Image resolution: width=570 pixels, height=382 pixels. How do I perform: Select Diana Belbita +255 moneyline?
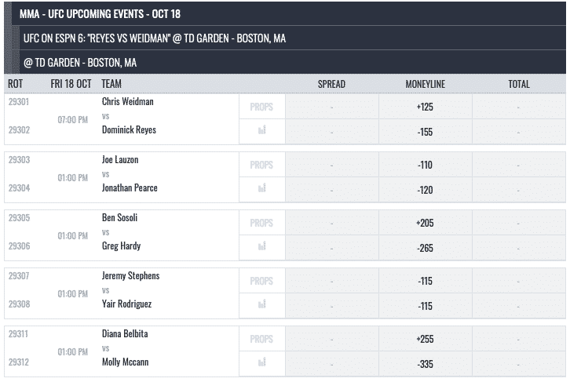click(x=426, y=339)
